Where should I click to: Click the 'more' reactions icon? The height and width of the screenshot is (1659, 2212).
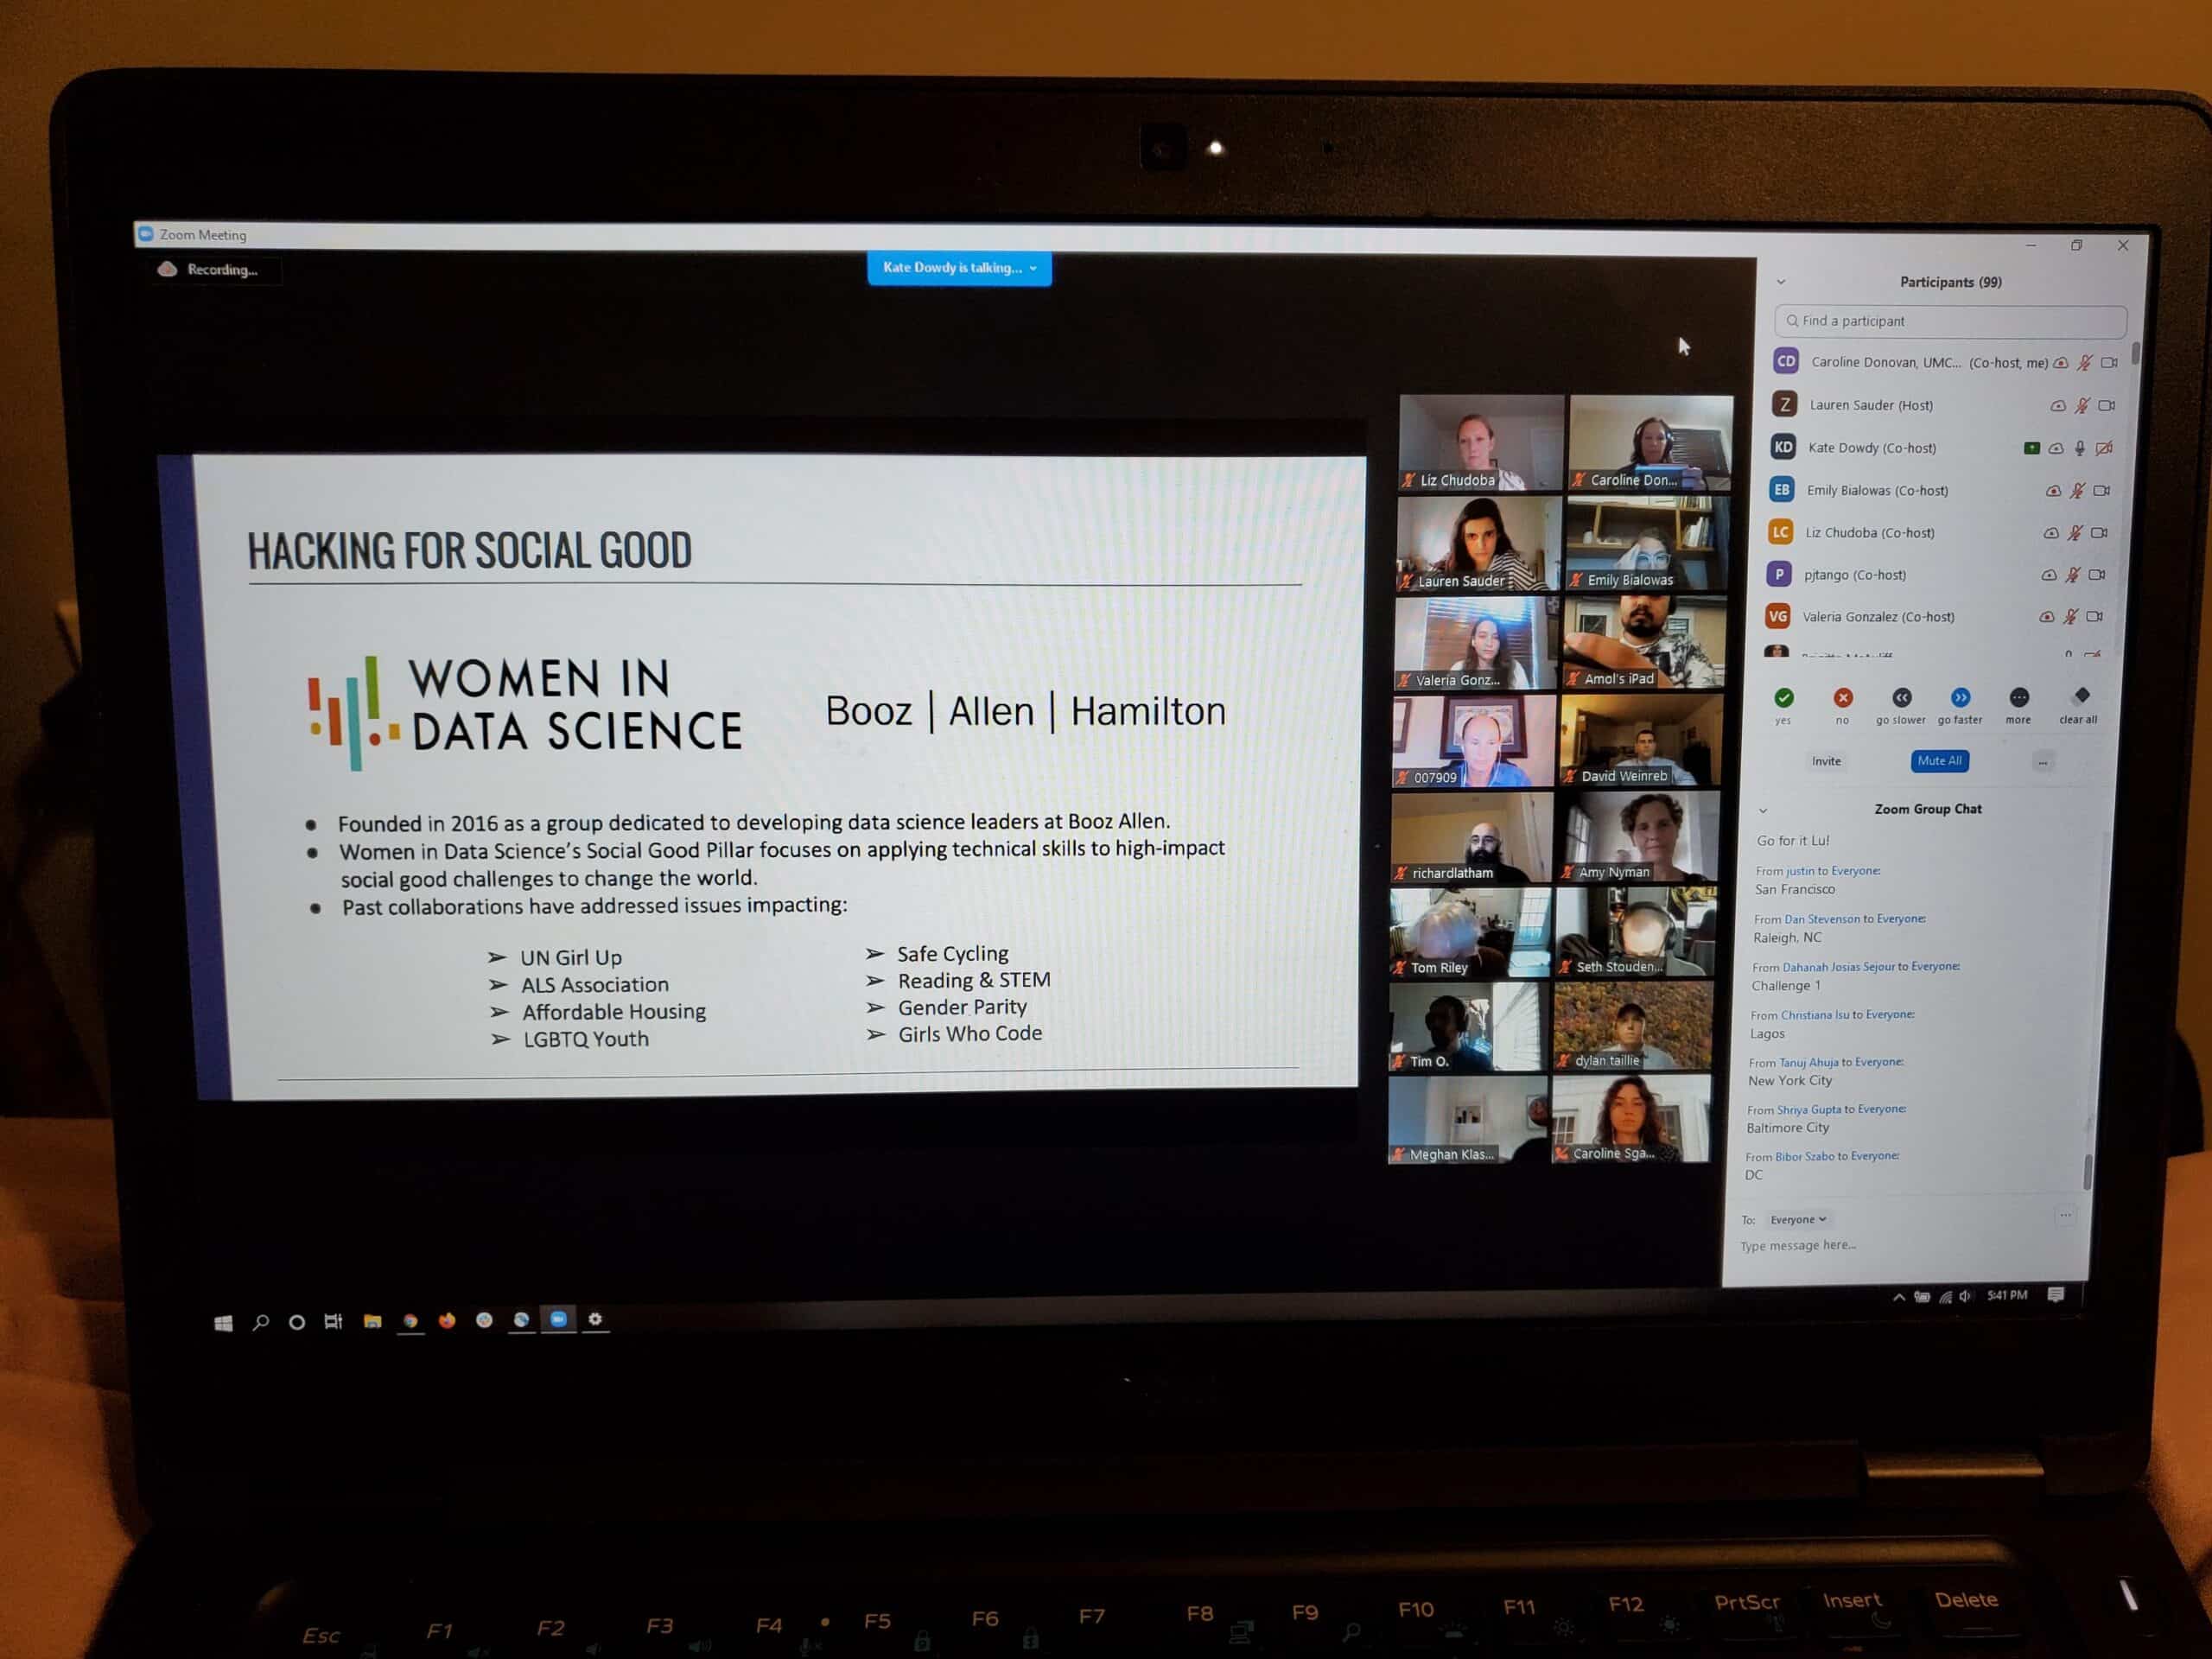tap(2019, 697)
